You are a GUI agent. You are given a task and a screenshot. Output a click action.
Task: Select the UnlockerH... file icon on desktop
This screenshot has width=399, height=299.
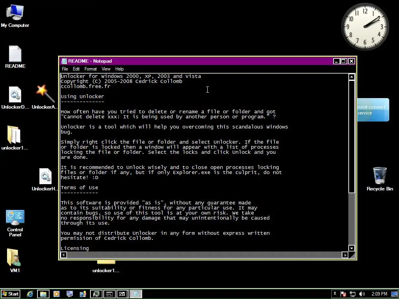45,179
